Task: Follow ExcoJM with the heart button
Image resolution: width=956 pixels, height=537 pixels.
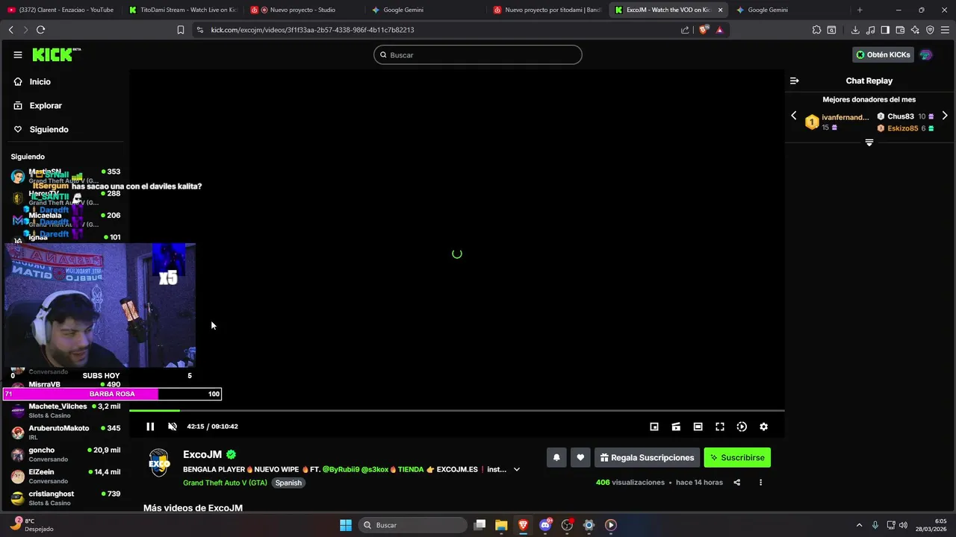Action: [580, 457]
